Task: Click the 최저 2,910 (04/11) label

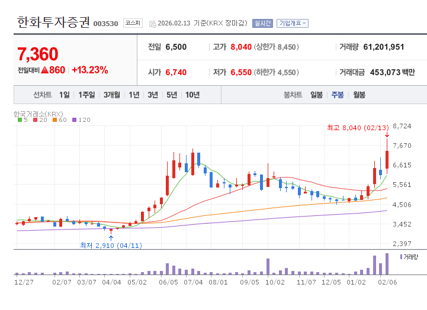Action: pyautogui.click(x=111, y=246)
